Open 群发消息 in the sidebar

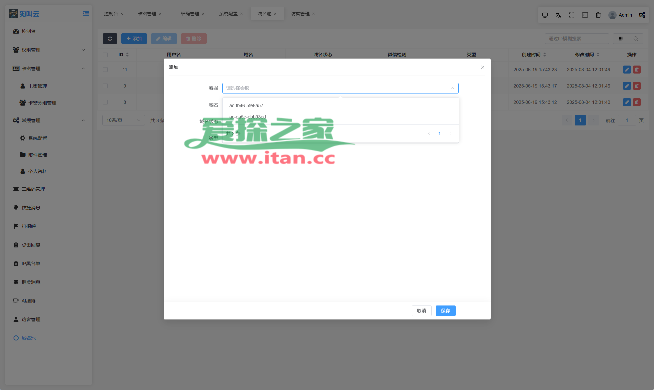(x=49, y=282)
